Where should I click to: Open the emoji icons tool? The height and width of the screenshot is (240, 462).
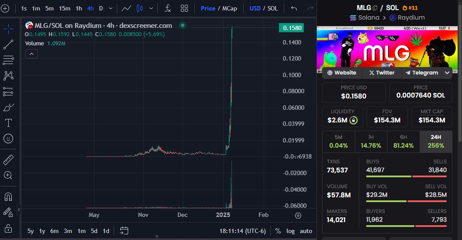[x=8, y=139]
